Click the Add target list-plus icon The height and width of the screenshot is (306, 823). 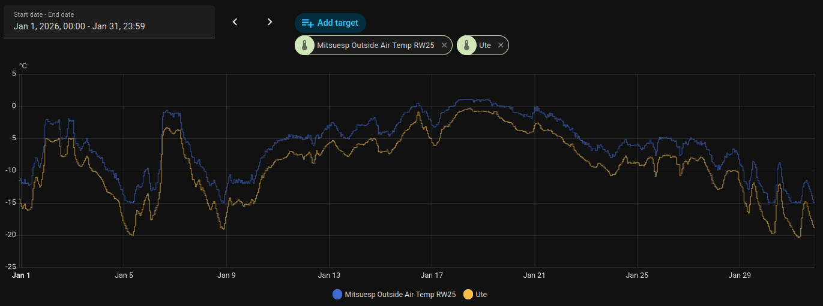tap(307, 23)
